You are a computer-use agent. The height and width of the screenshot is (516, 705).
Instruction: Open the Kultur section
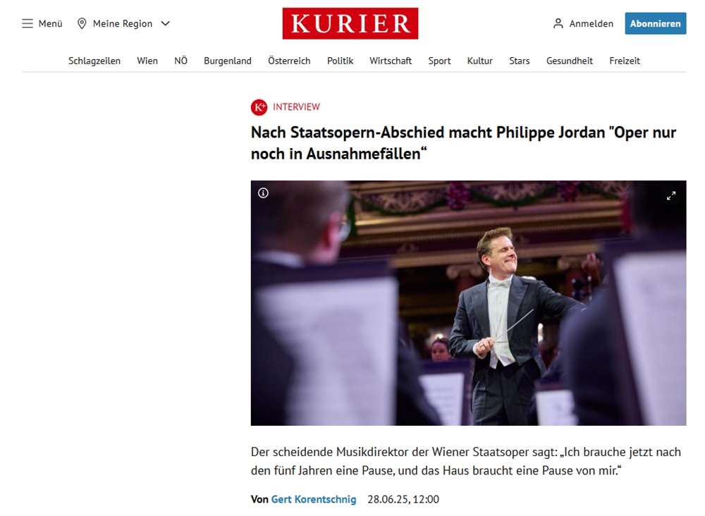[479, 61]
